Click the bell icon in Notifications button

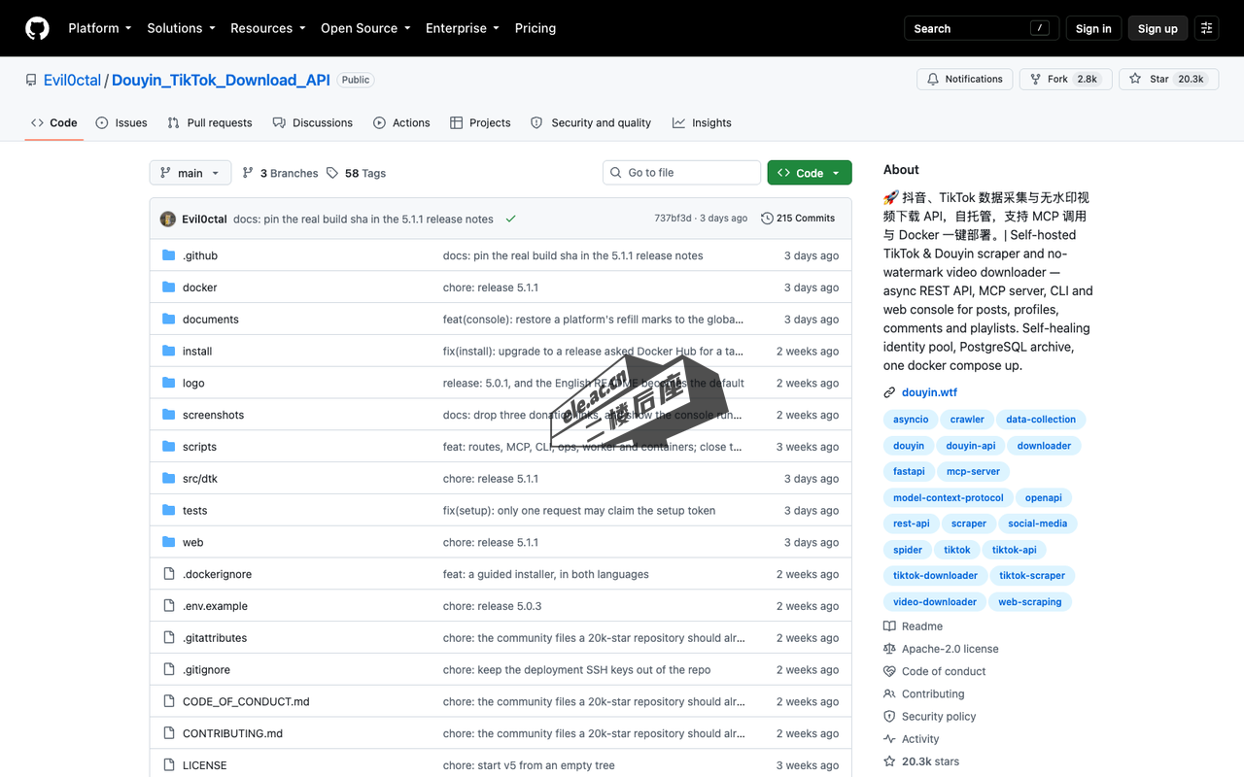[x=933, y=80]
